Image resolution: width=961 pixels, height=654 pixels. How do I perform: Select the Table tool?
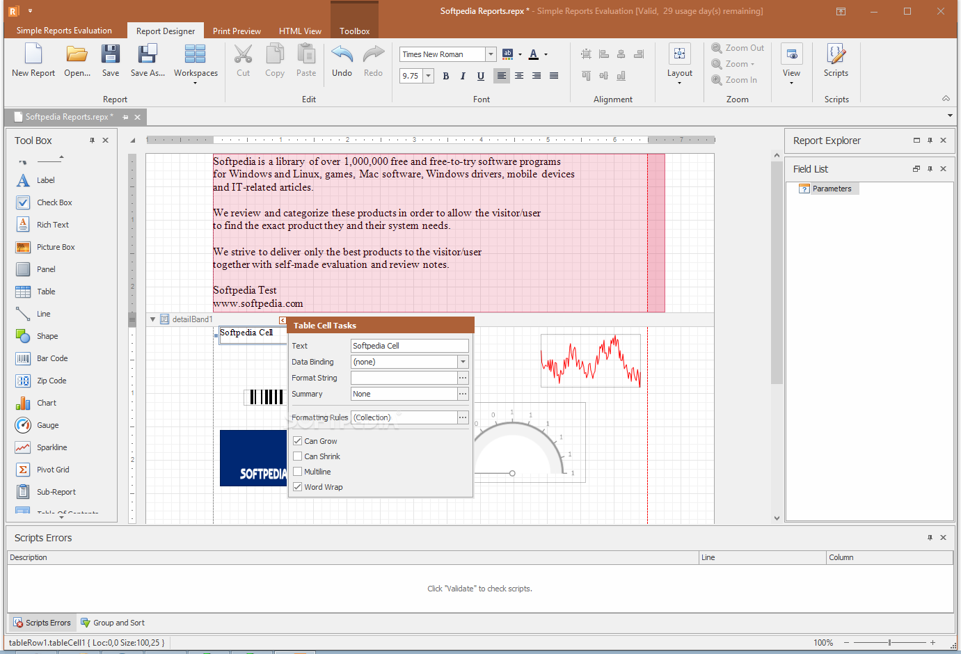click(45, 292)
